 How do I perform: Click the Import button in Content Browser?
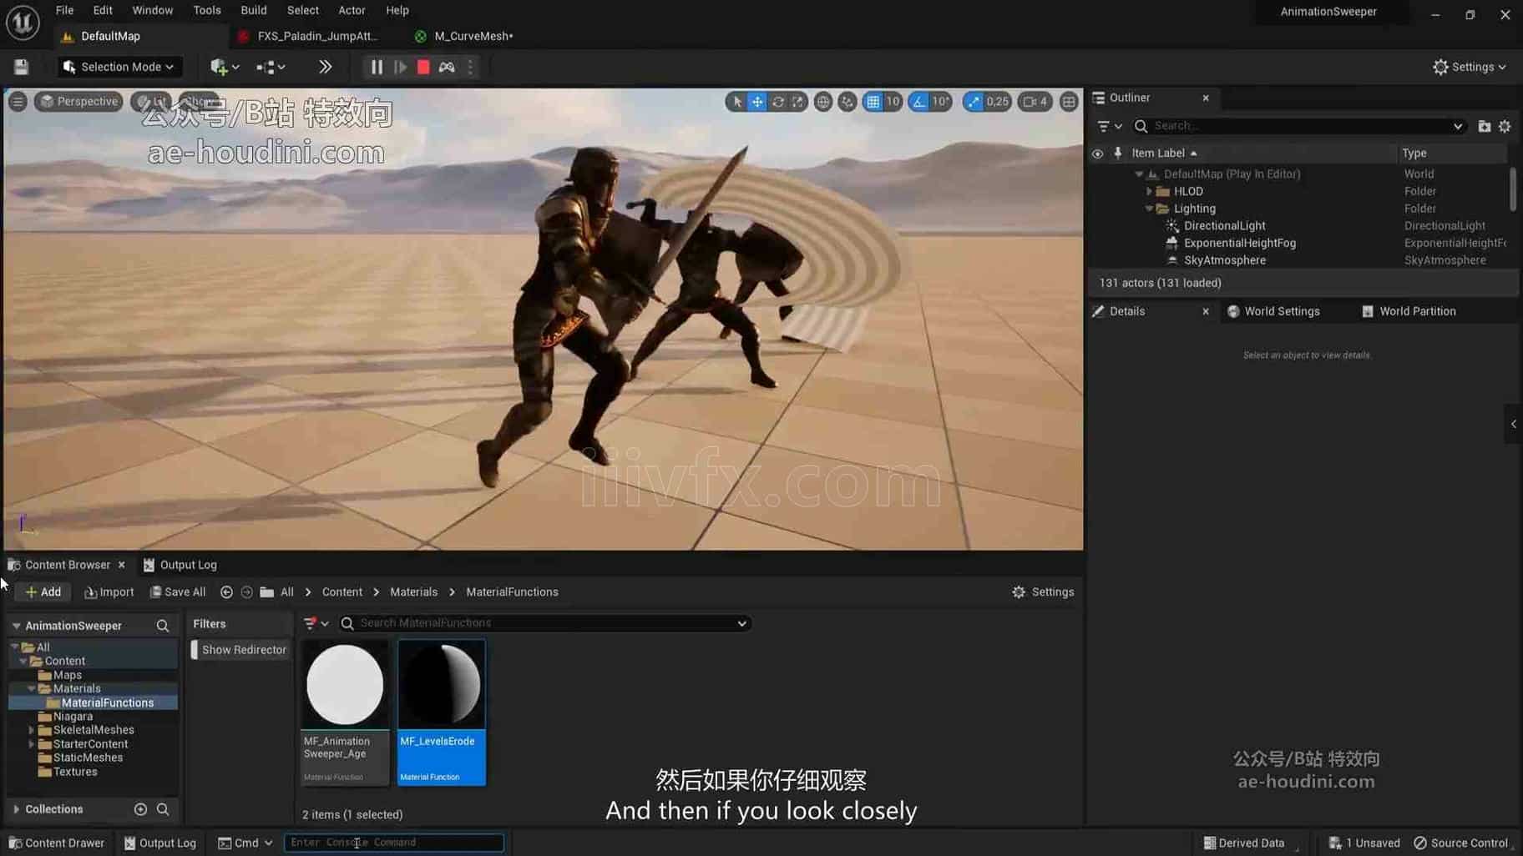(x=109, y=592)
